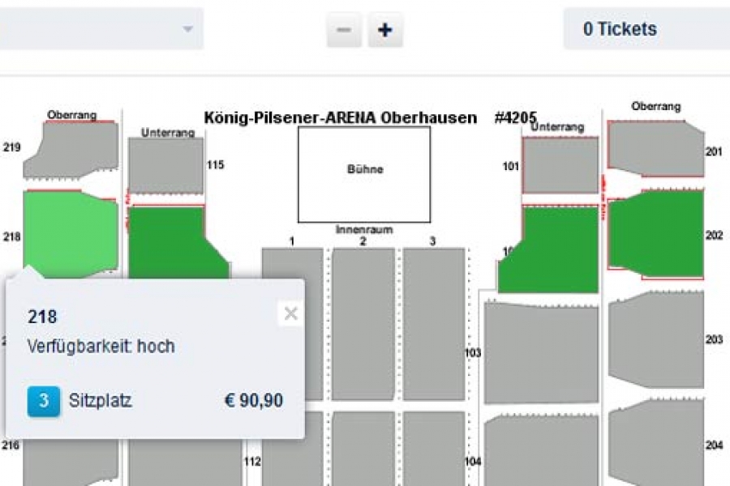Select grey Unterrang block 115

coord(165,164)
